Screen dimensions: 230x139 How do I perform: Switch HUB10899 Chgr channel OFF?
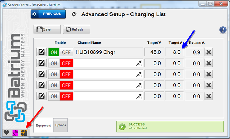[66, 52]
